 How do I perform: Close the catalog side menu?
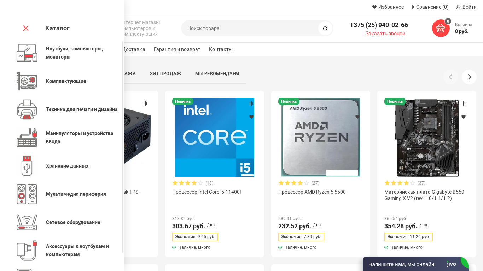pyautogui.click(x=26, y=28)
